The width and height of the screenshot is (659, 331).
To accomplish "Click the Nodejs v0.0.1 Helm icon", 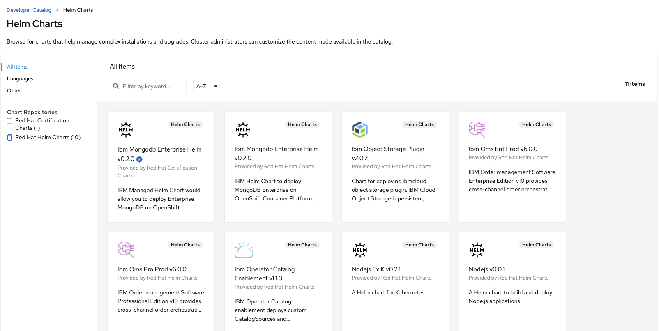I will (x=477, y=250).
